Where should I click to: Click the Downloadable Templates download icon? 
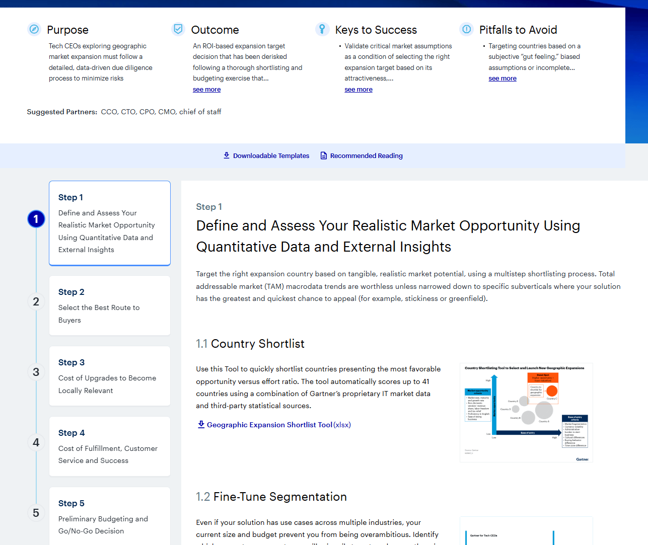(x=227, y=155)
